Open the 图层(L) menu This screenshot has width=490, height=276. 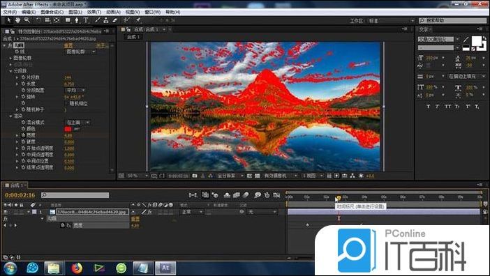(75, 12)
